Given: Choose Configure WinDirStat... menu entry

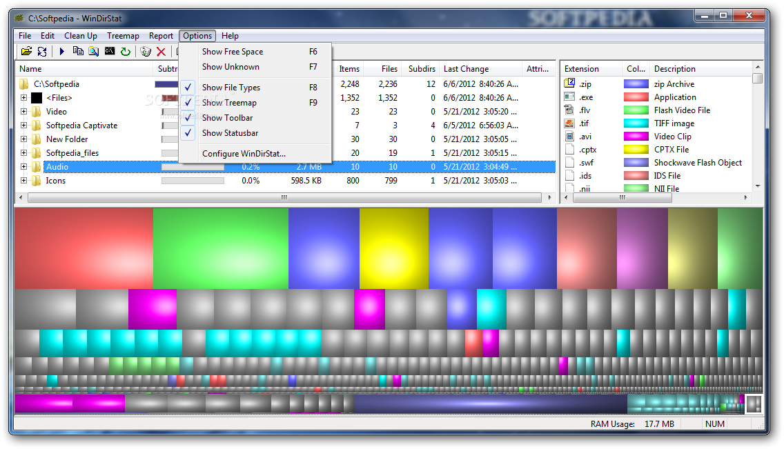Looking at the screenshot, I should [255, 153].
